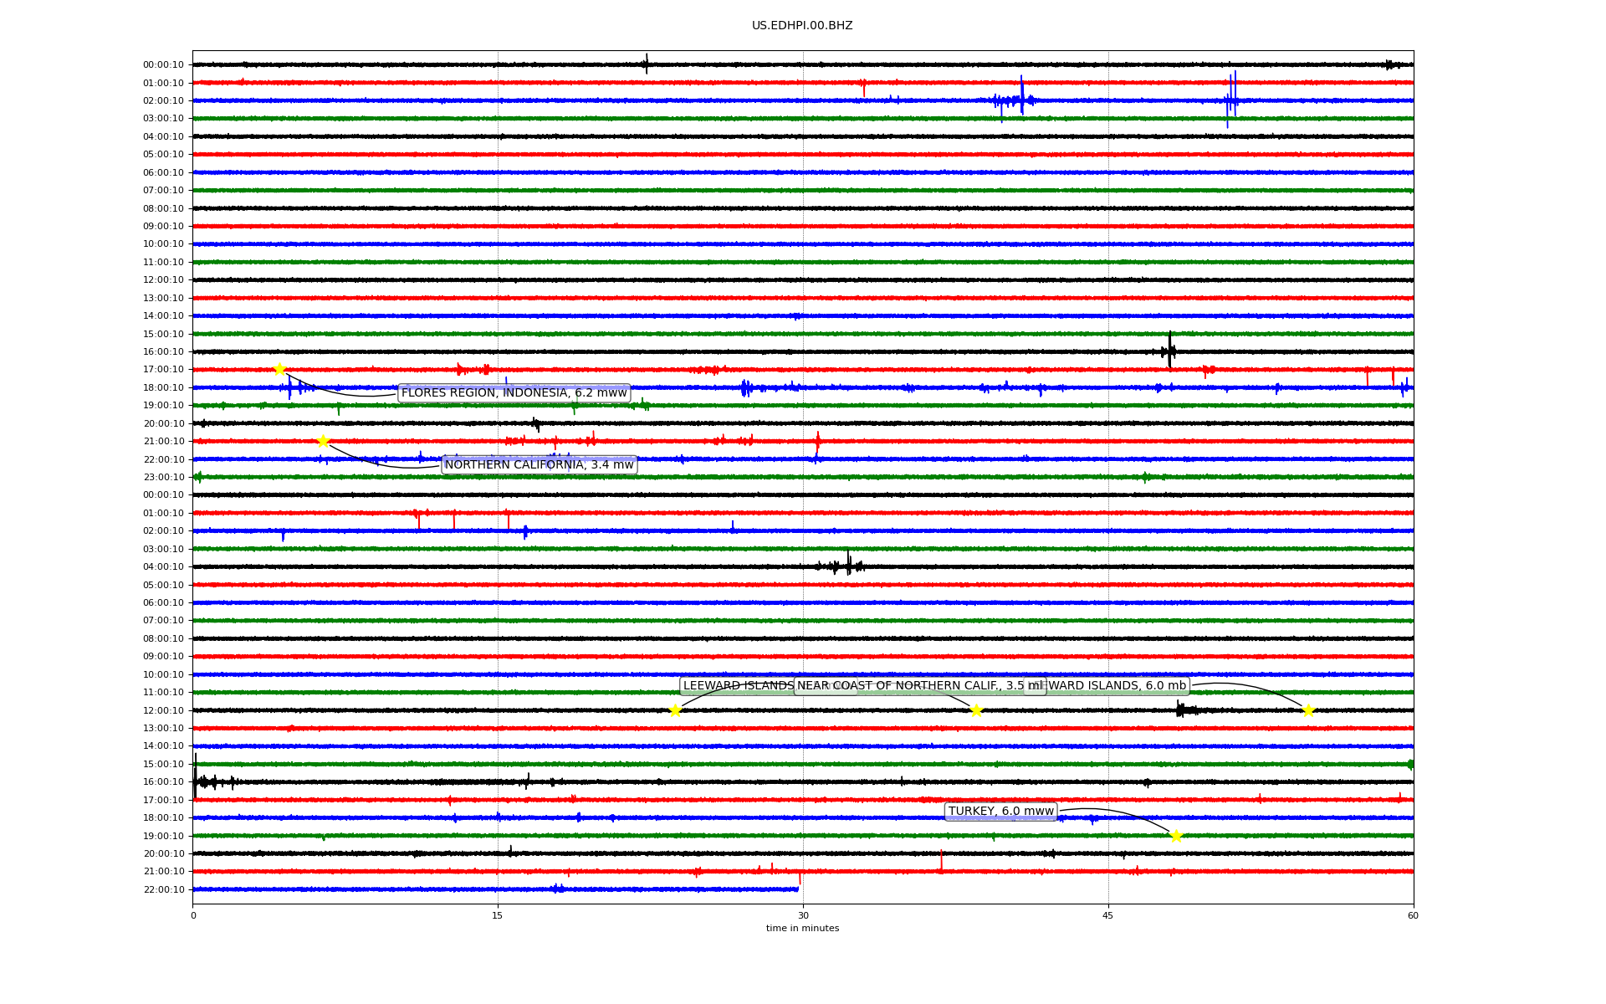Click the TURKEY, 6.0 mww annotation label
Viewport: 1606px width, 1004px height.
(x=1000, y=812)
